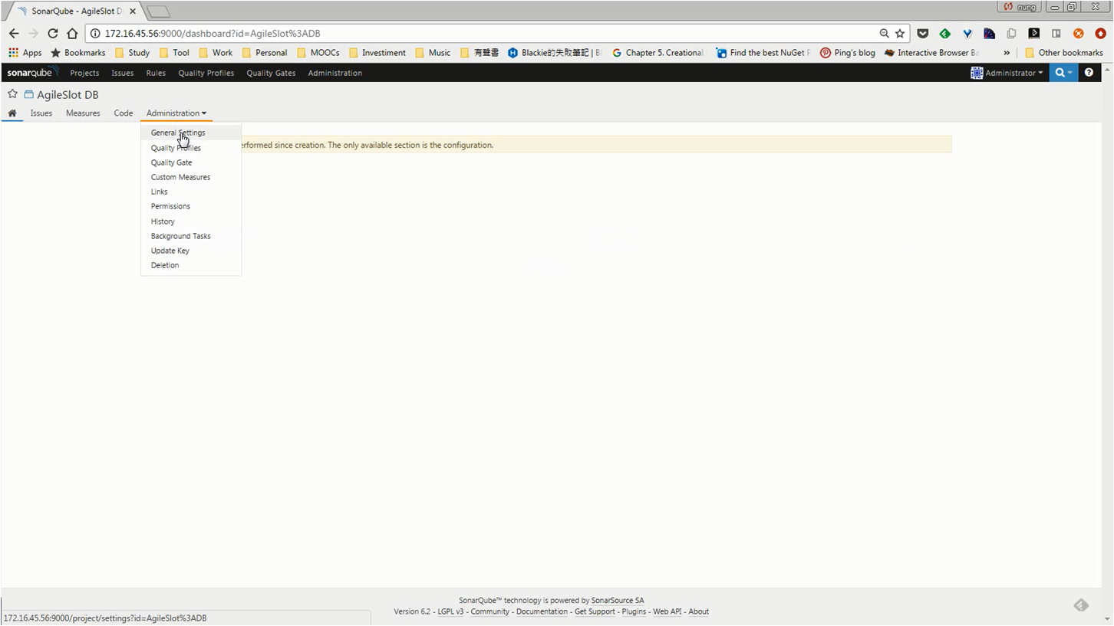
Task: Click the SonarQube logo
Action: click(x=32, y=73)
